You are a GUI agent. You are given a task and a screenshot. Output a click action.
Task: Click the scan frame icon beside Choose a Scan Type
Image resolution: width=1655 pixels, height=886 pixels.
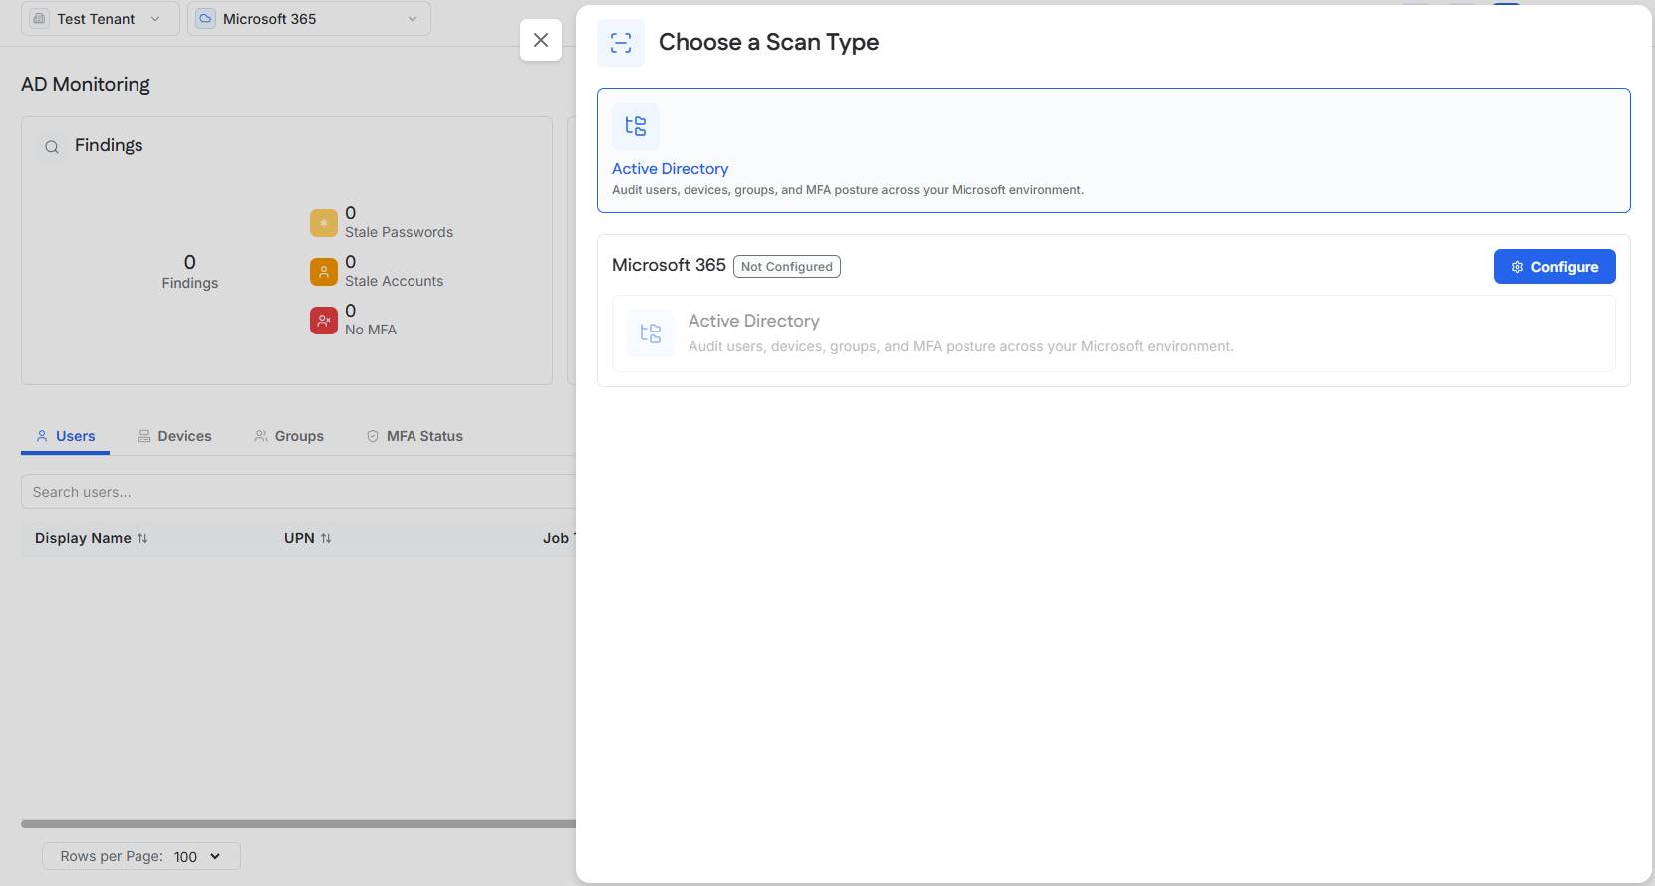[x=621, y=43]
